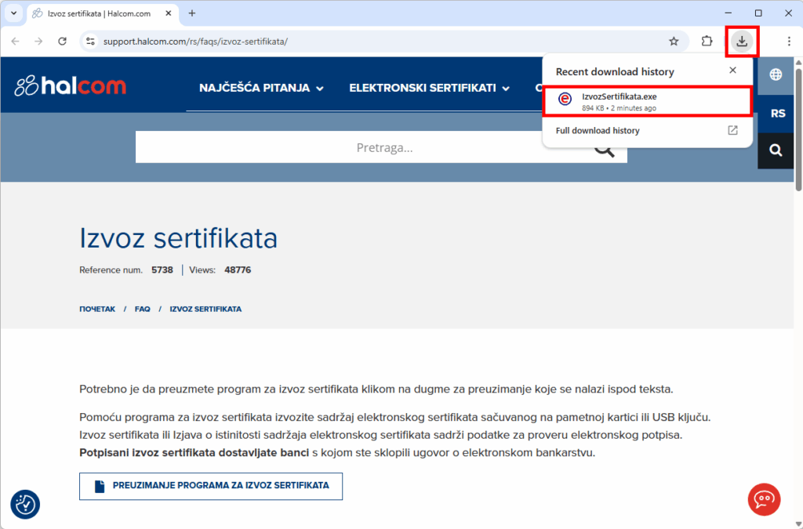Open Chrome's three-dot menu
Screen dimensions: 803x529
pyautogui.click(x=789, y=42)
